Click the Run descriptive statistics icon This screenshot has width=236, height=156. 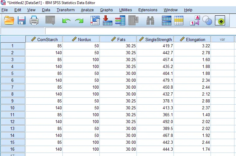pyautogui.click(x=133, y=20)
